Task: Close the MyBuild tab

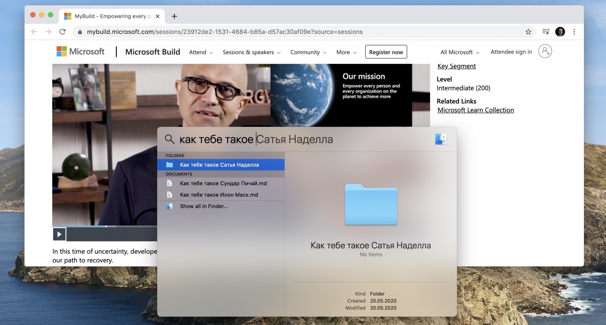Action: coord(158,16)
